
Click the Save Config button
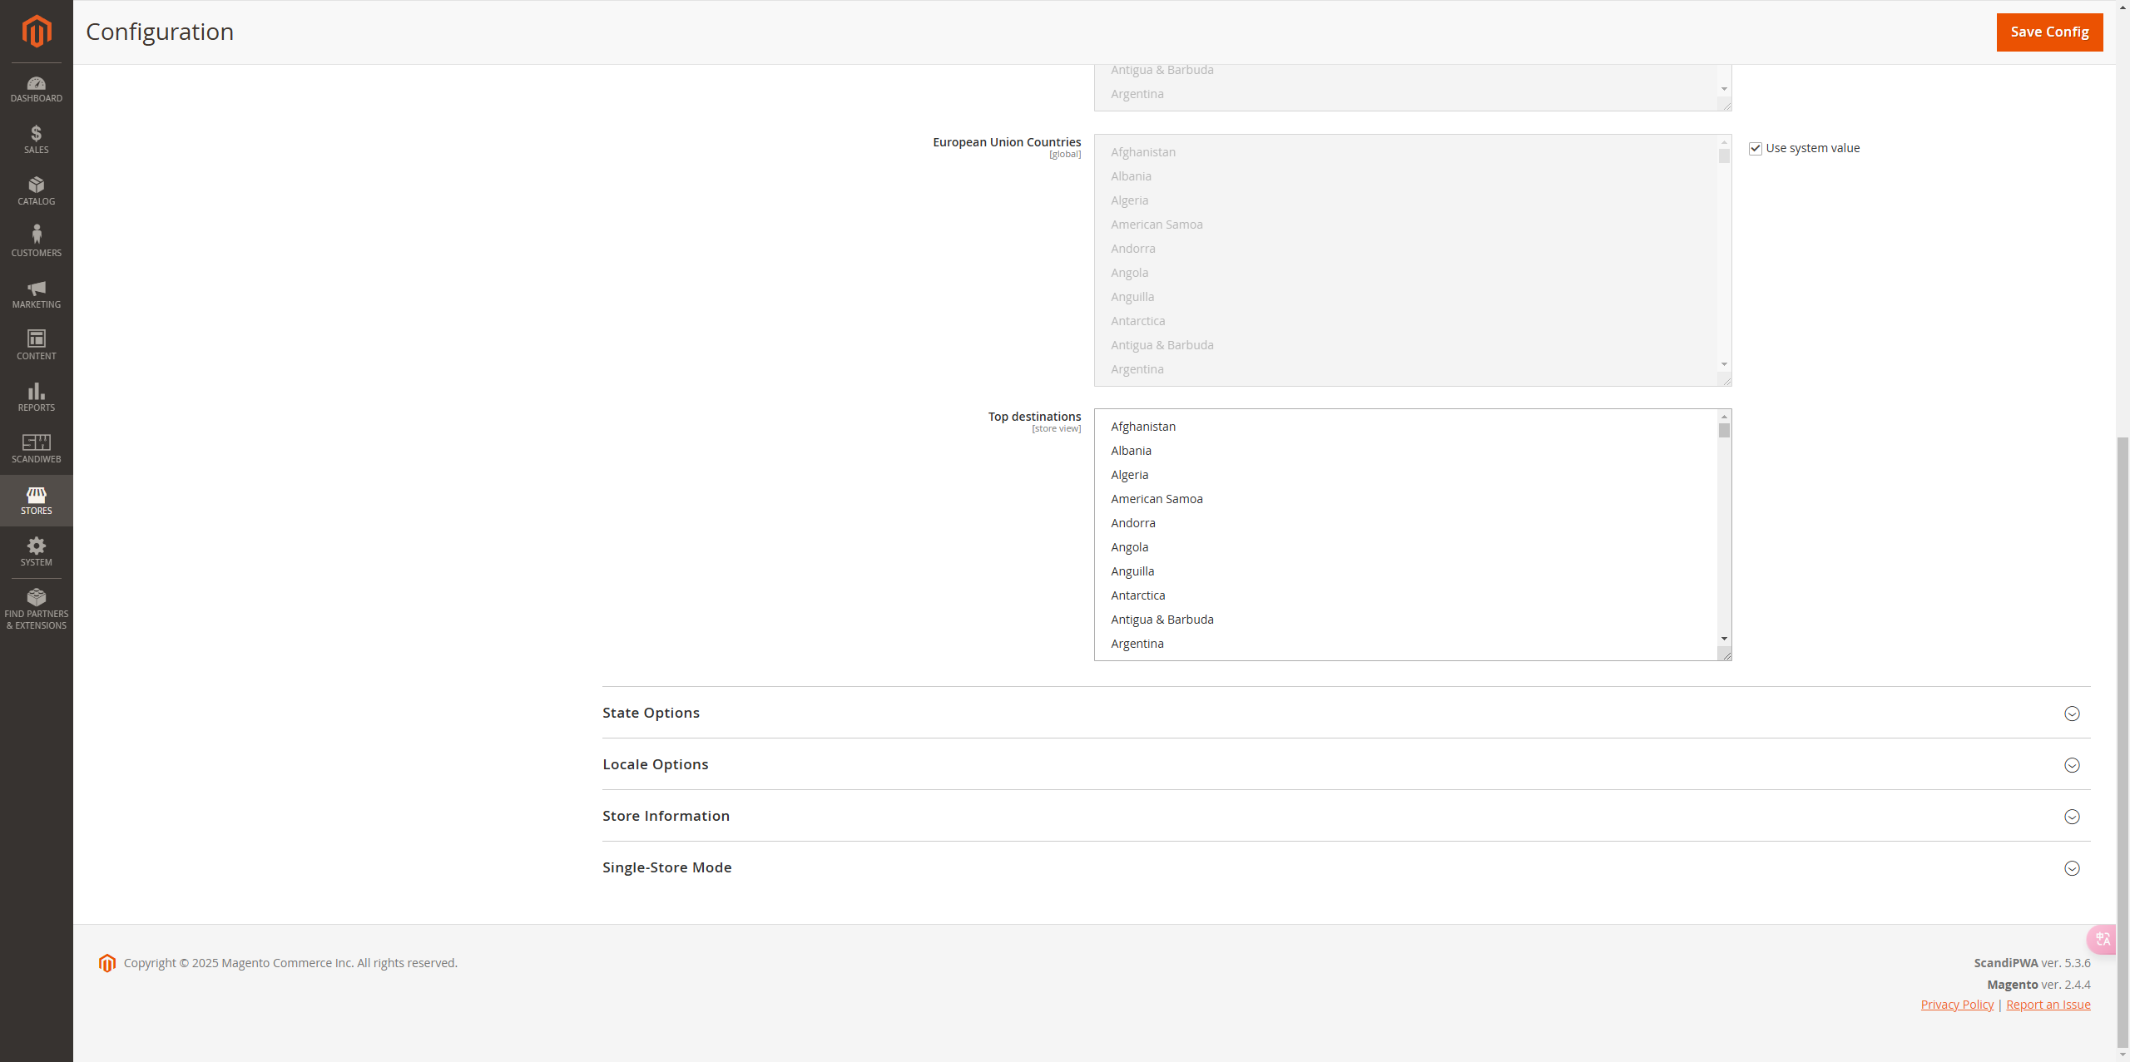[2048, 32]
